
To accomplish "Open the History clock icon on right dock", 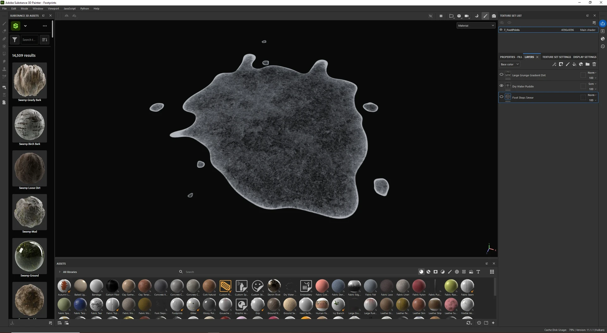I will point(603,47).
